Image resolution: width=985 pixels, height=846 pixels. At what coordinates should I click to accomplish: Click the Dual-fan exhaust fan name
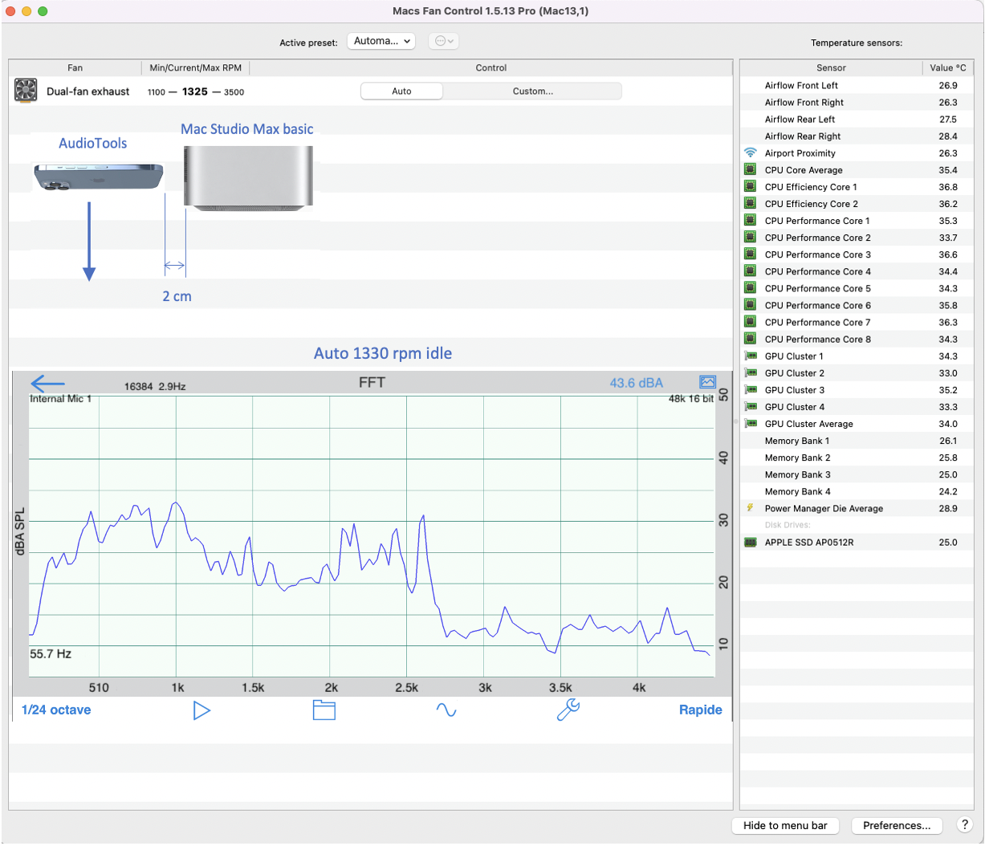coord(88,92)
